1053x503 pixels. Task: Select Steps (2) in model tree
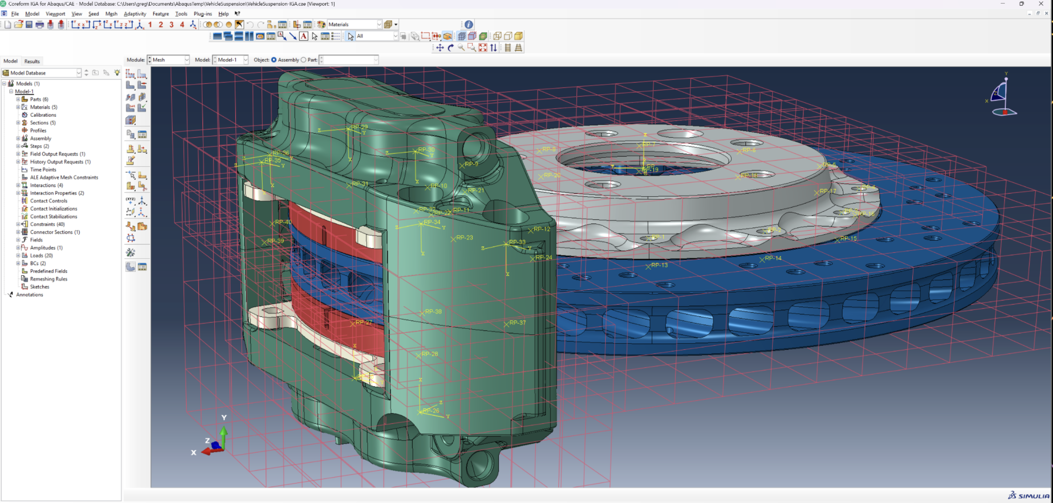click(x=40, y=146)
